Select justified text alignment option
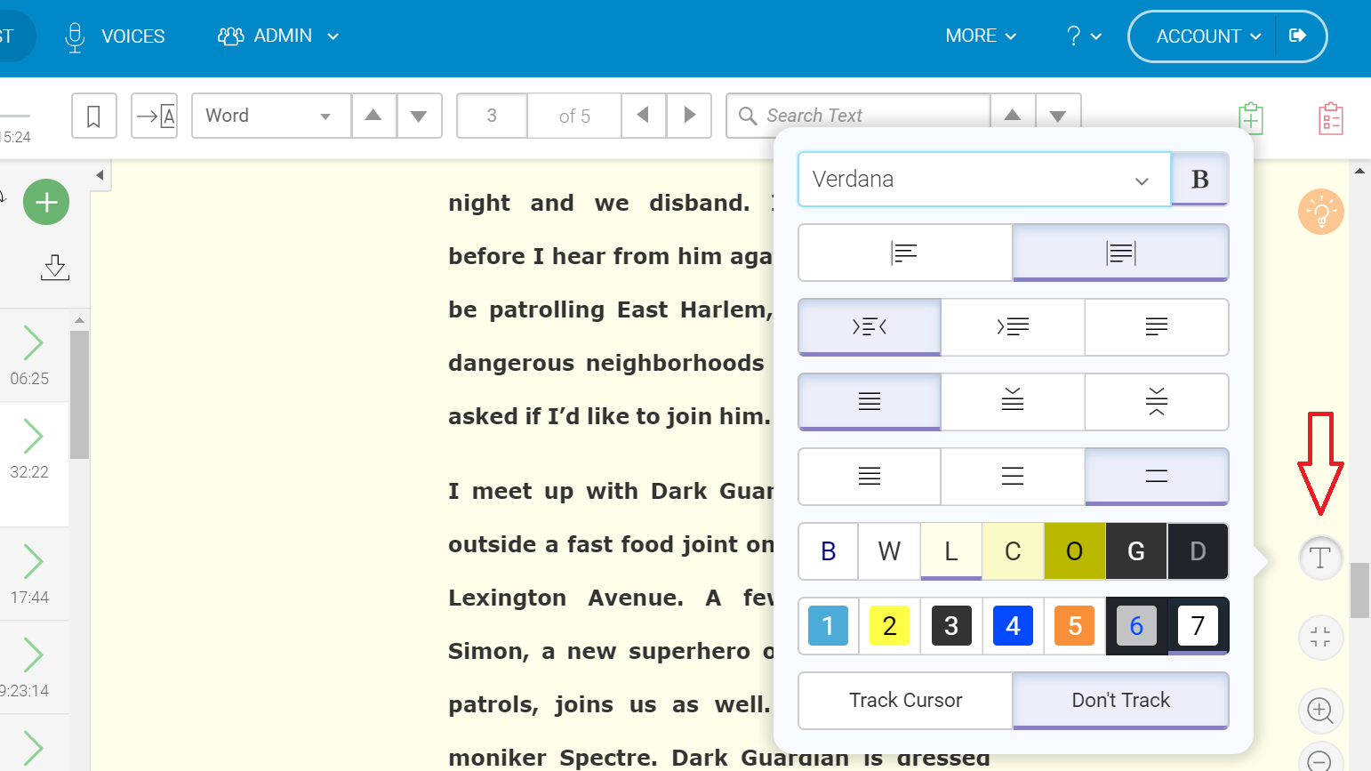 pos(1121,253)
